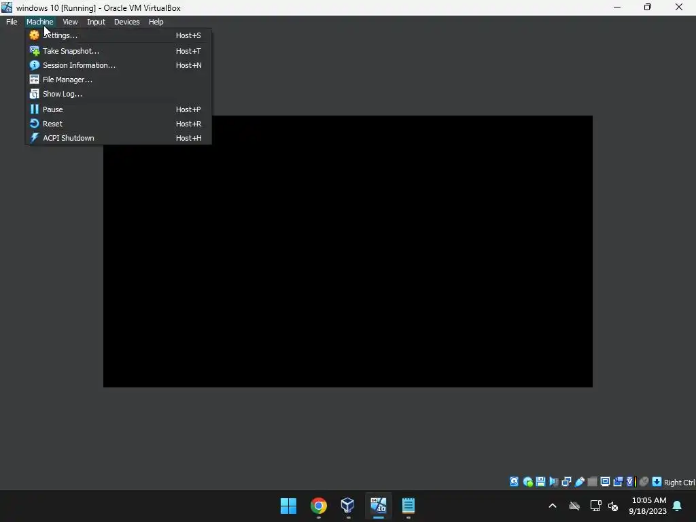Minimize the VirtualBox window
The height and width of the screenshot is (522, 696).
click(617, 7)
